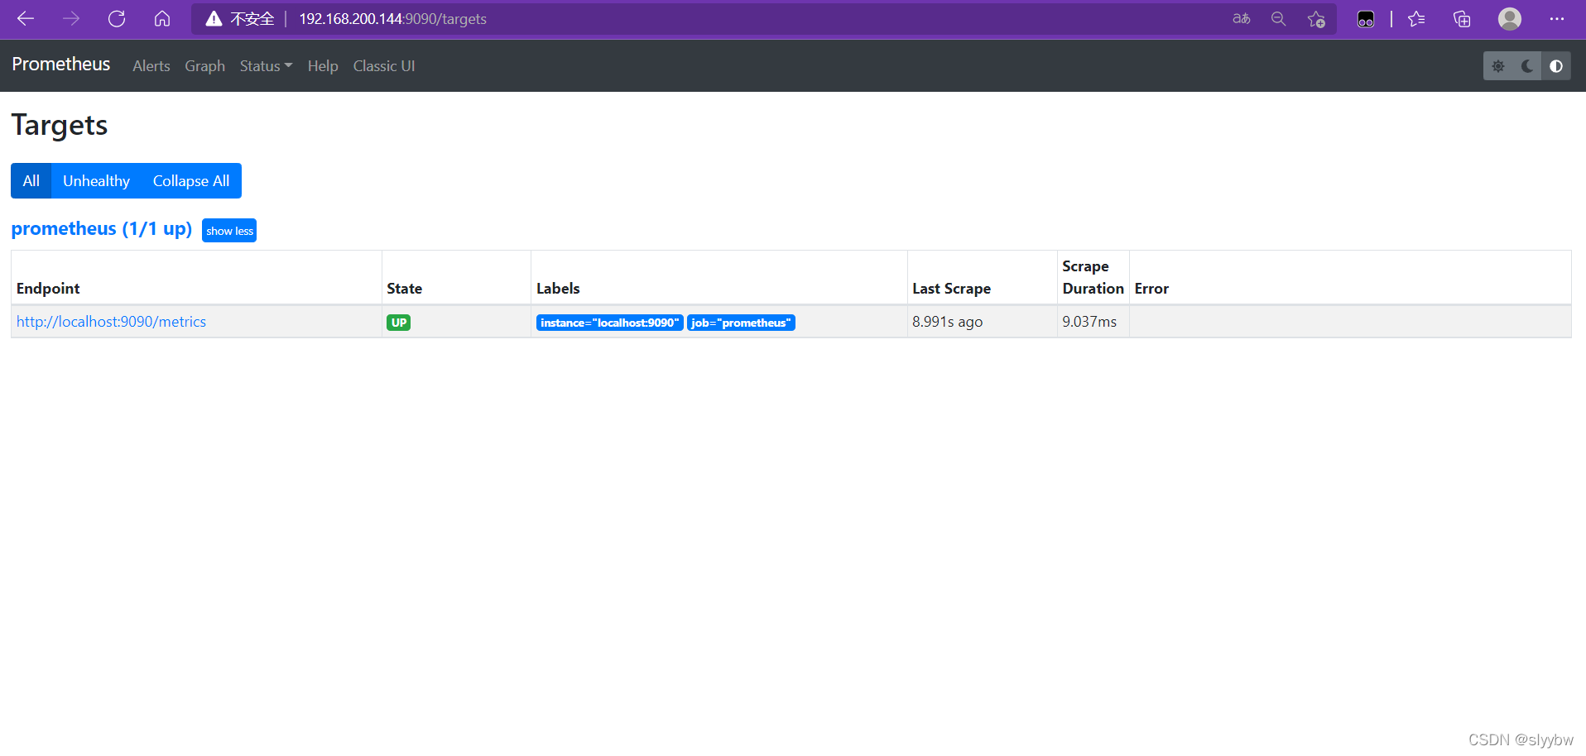The height and width of the screenshot is (756, 1586).
Task: Open the browser extension icon
Action: pyautogui.click(x=1366, y=18)
